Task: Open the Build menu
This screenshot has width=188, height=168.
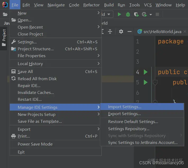Action: (109, 5)
